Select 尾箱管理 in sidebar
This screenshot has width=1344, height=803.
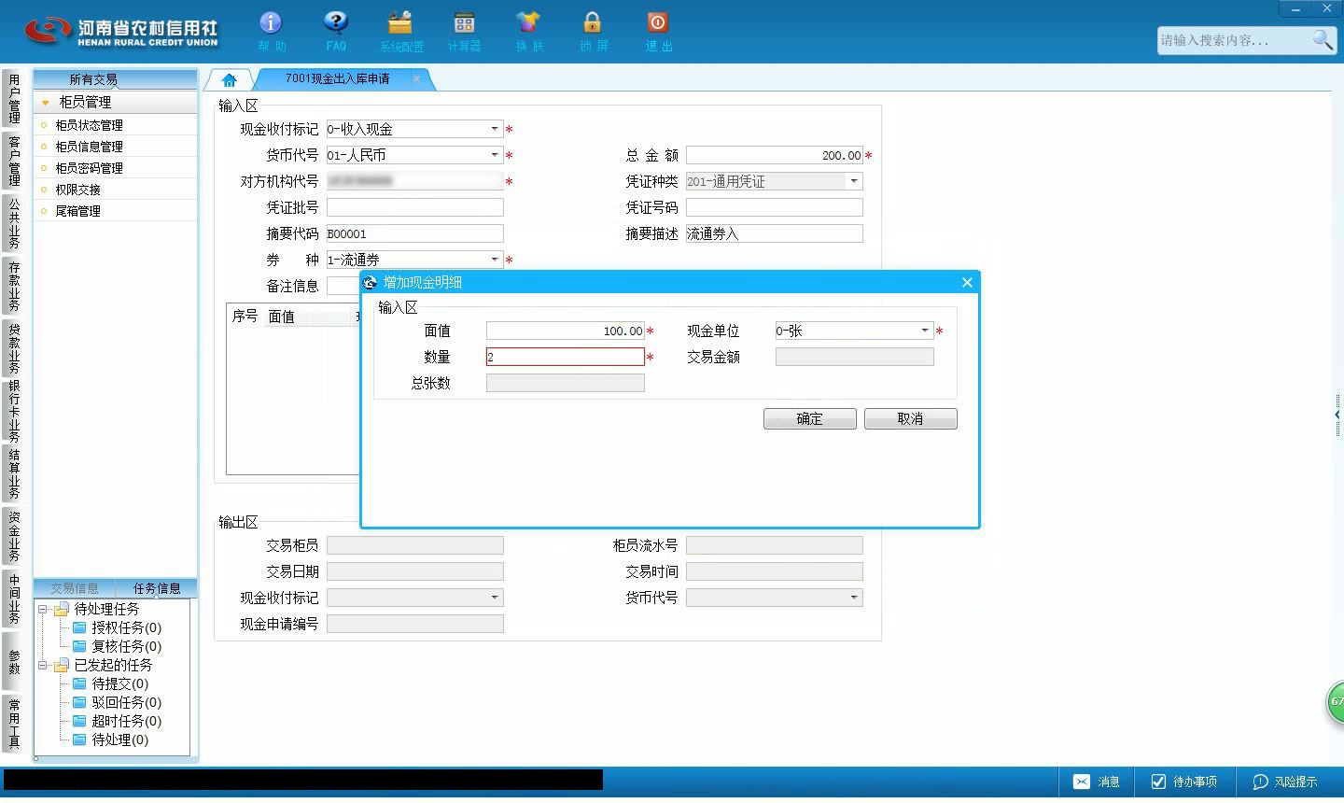(x=77, y=211)
